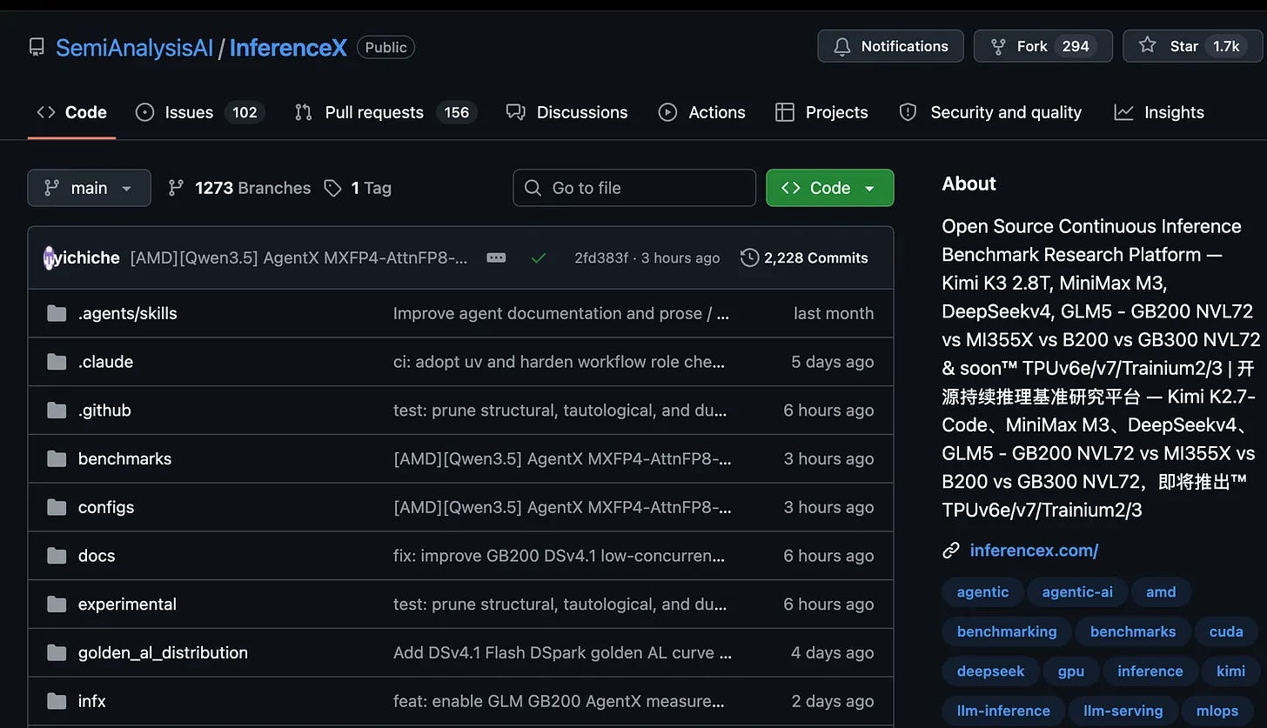Open commit 'feat: enable GLM GB200 AgentX'

[559, 701]
